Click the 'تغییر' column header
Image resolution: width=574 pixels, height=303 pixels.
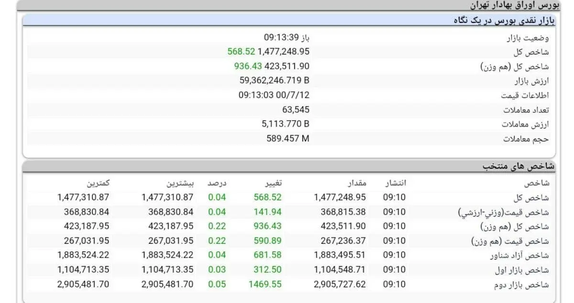[x=273, y=183]
